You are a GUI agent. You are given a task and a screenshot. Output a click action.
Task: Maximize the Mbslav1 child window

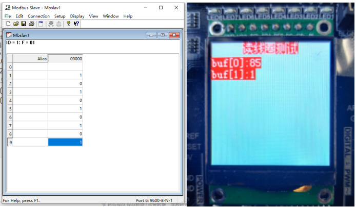163,35
